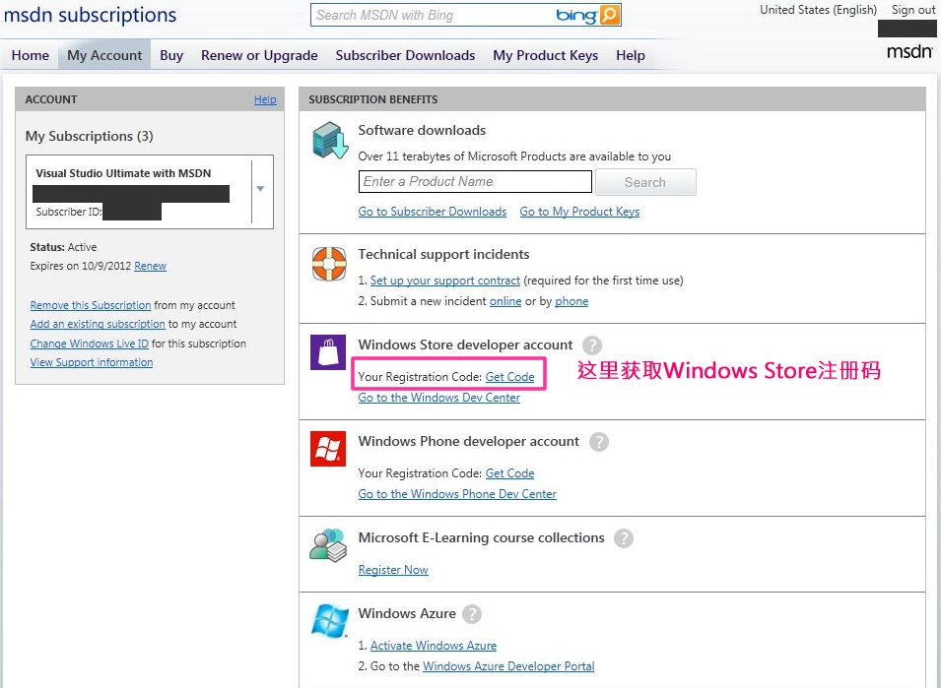This screenshot has height=688, width=941.
Task: Select the My Account tab
Action: [104, 55]
